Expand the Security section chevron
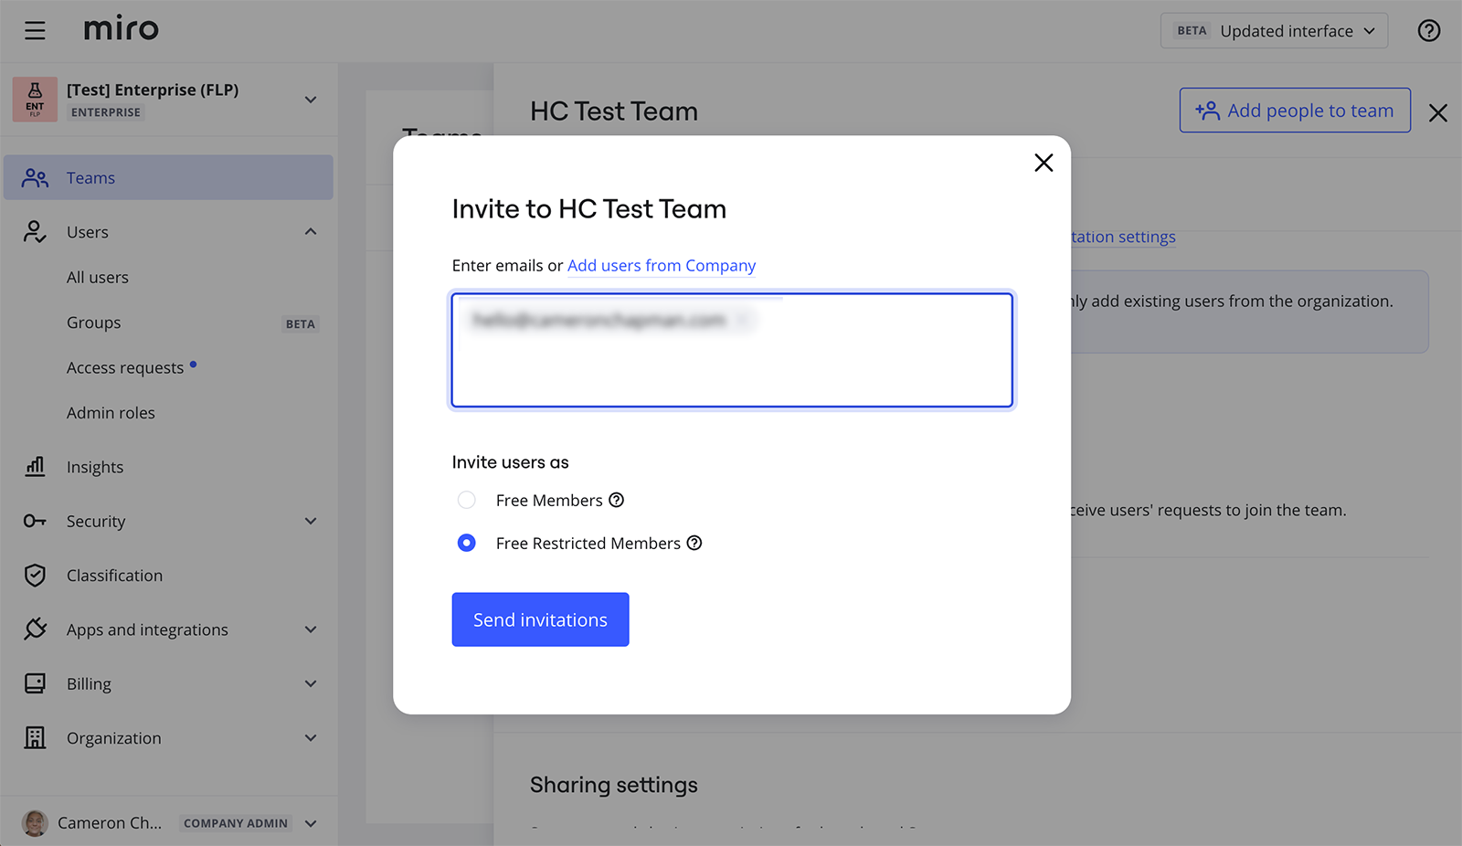This screenshot has width=1462, height=846. click(x=311, y=521)
